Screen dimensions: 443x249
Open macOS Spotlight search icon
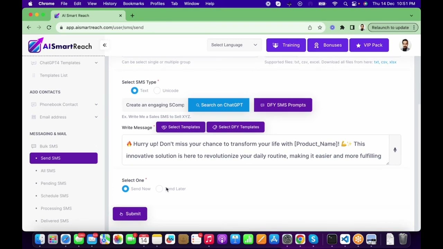(345, 3)
